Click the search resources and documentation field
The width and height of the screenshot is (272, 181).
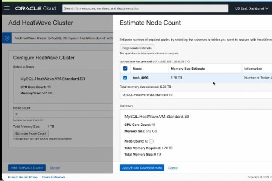pos(145,8)
